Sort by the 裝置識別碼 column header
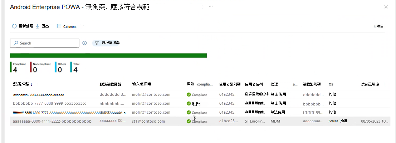The width and height of the screenshot is (396, 143). pyautogui.click(x=312, y=84)
